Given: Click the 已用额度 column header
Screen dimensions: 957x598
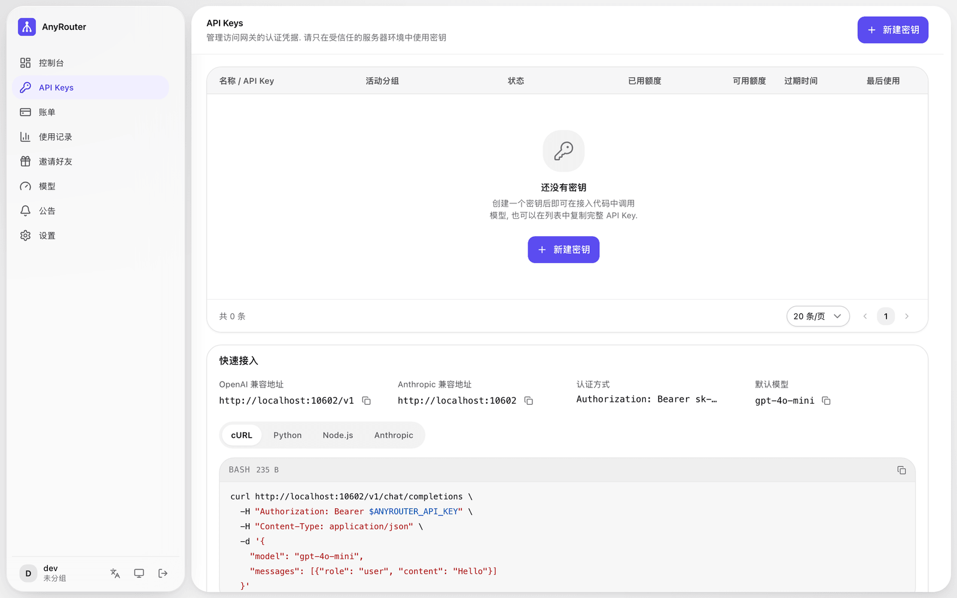Looking at the screenshot, I should [x=645, y=81].
